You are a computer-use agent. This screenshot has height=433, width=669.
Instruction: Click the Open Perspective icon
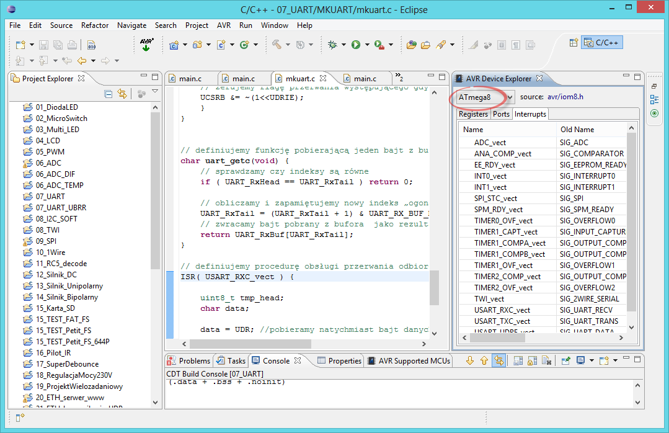click(x=573, y=43)
